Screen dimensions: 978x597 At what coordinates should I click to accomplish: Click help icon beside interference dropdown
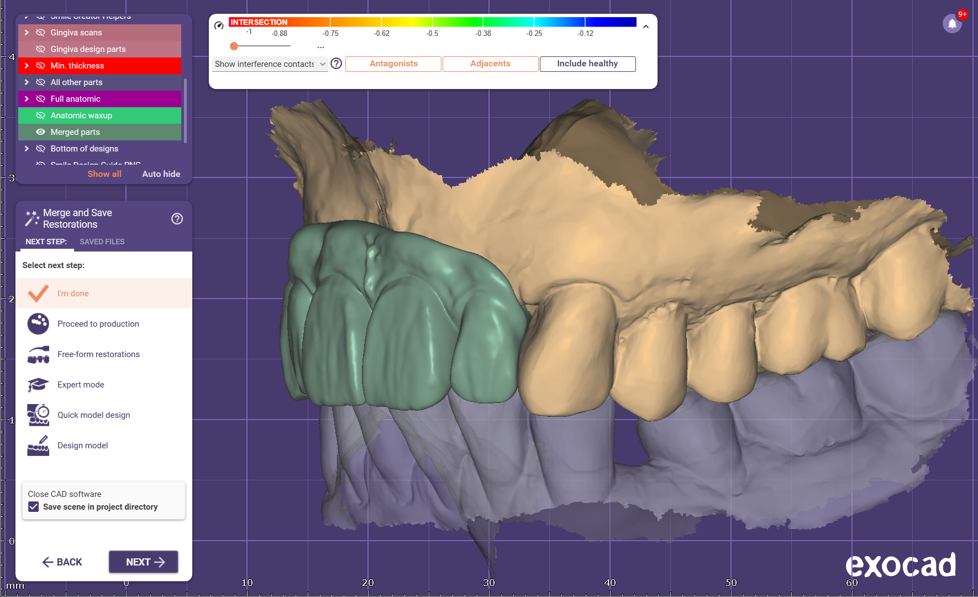pyautogui.click(x=336, y=64)
